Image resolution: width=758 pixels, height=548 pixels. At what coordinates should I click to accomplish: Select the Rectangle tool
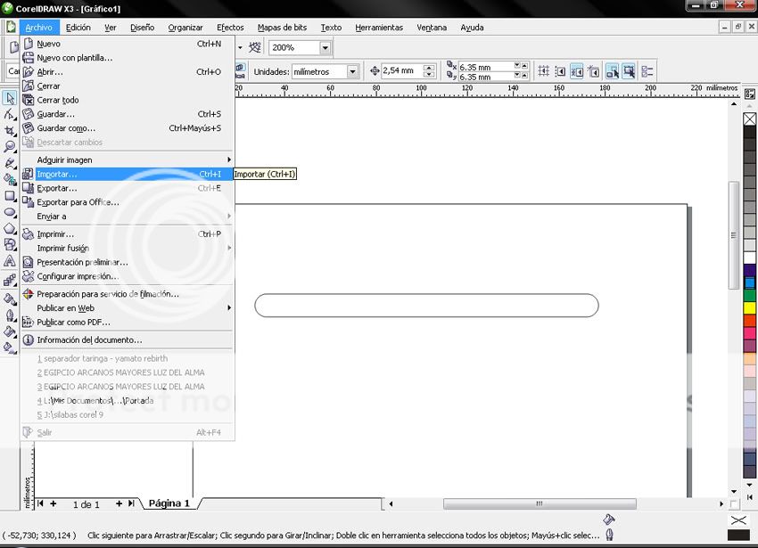pyautogui.click(x=10, y=196)
